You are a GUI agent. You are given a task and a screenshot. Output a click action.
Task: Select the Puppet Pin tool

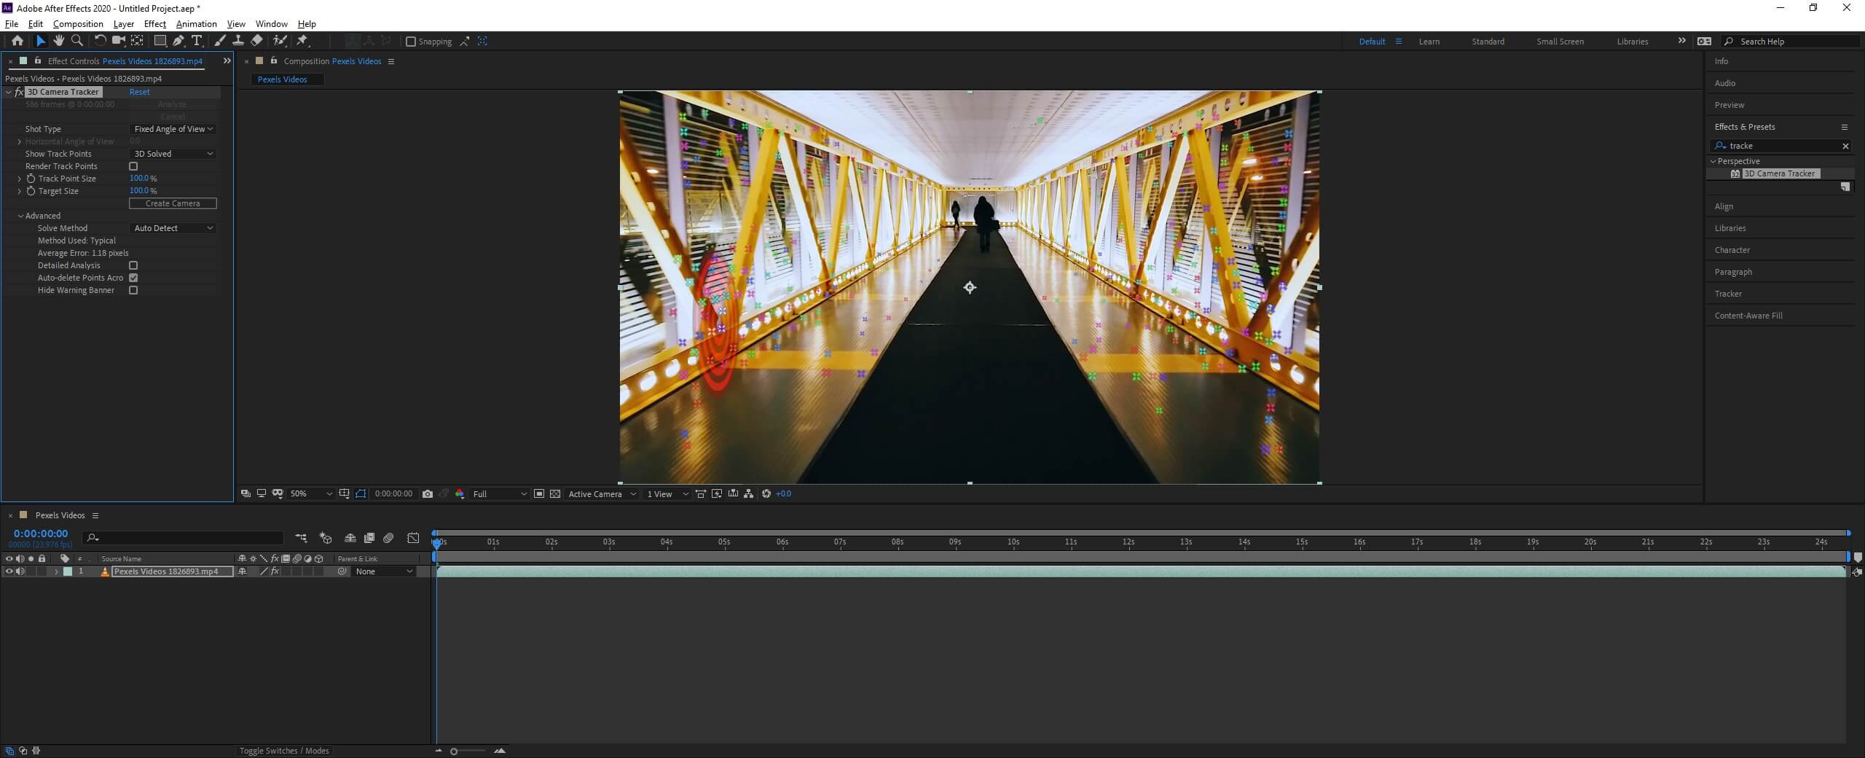302,41
